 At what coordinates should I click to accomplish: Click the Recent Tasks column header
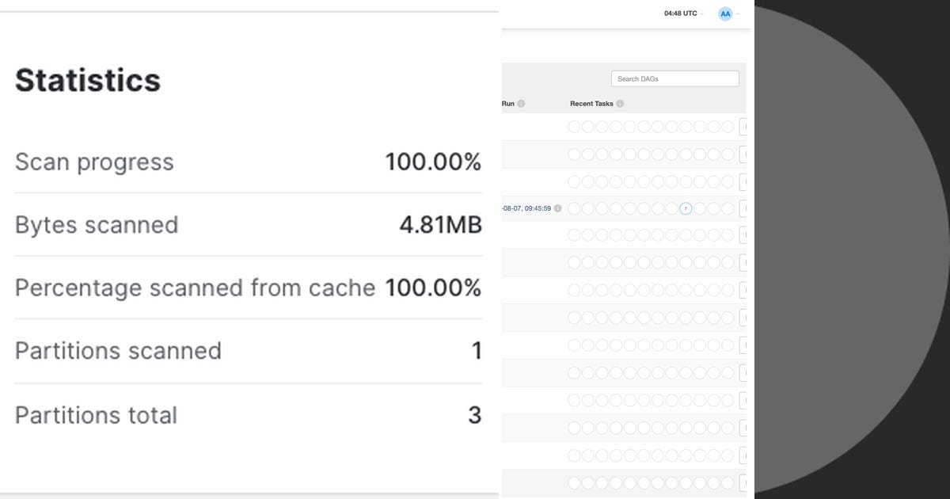(x=592, y=104)
